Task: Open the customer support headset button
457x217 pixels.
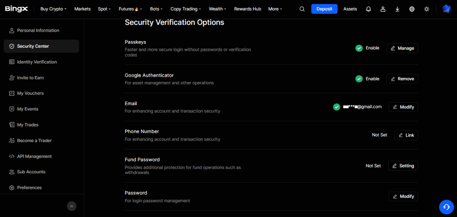Action: (446, 207)
